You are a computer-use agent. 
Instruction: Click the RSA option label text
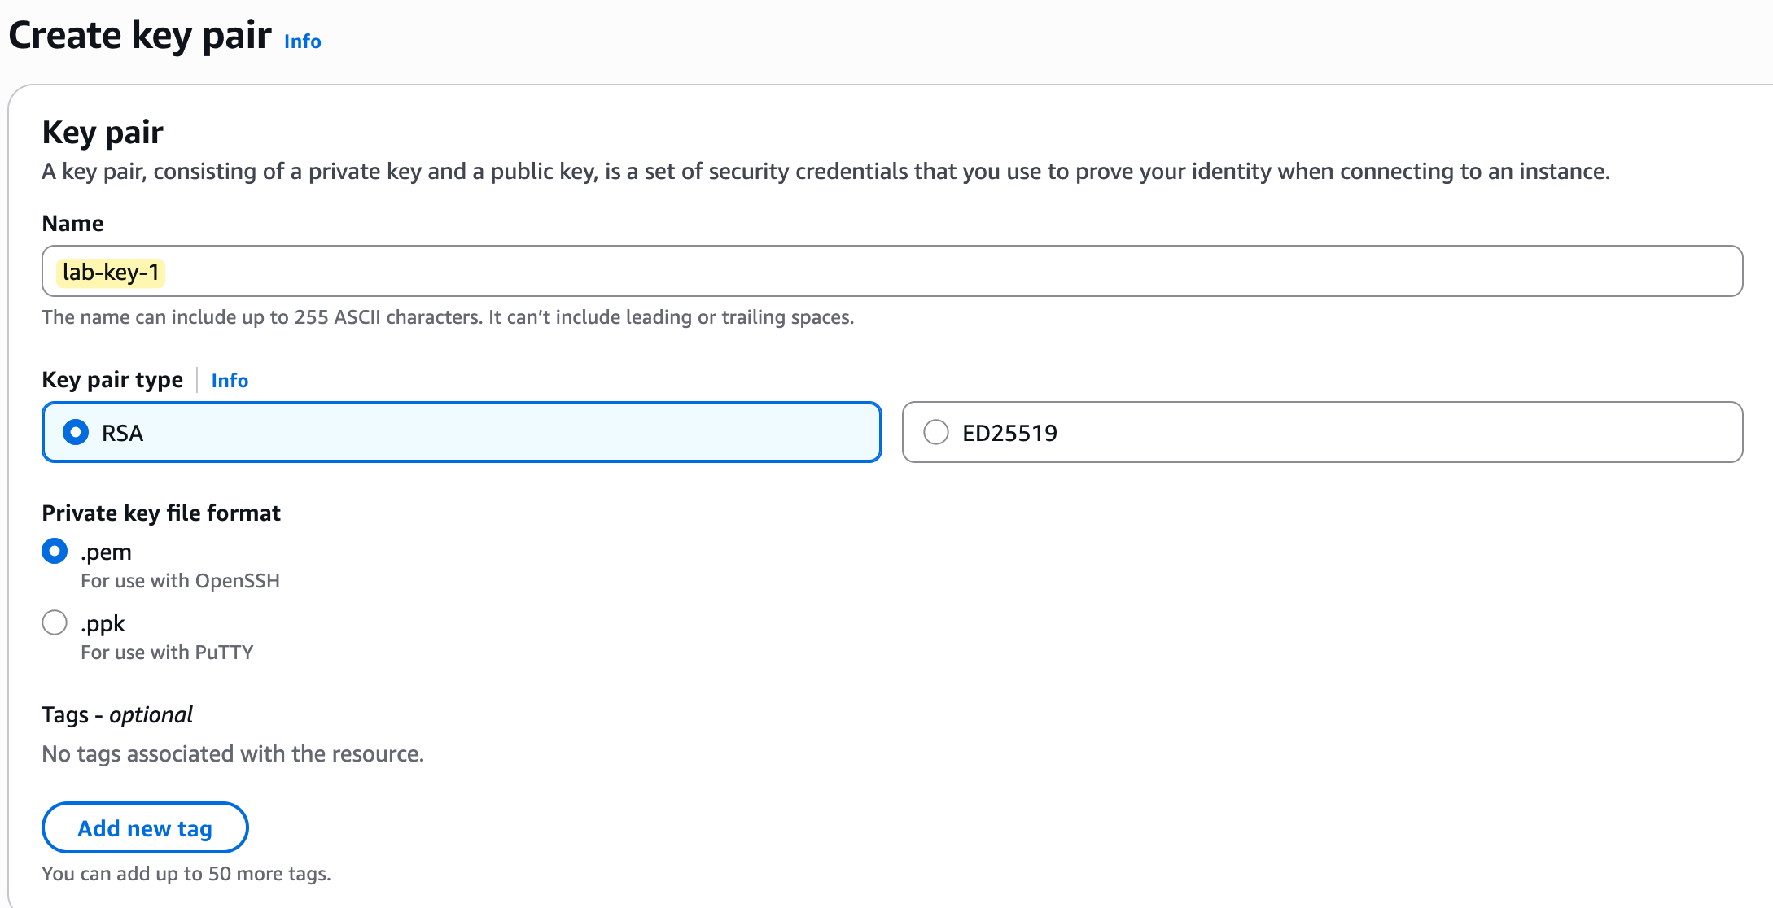pyautogui.click(x=122, y=433)
